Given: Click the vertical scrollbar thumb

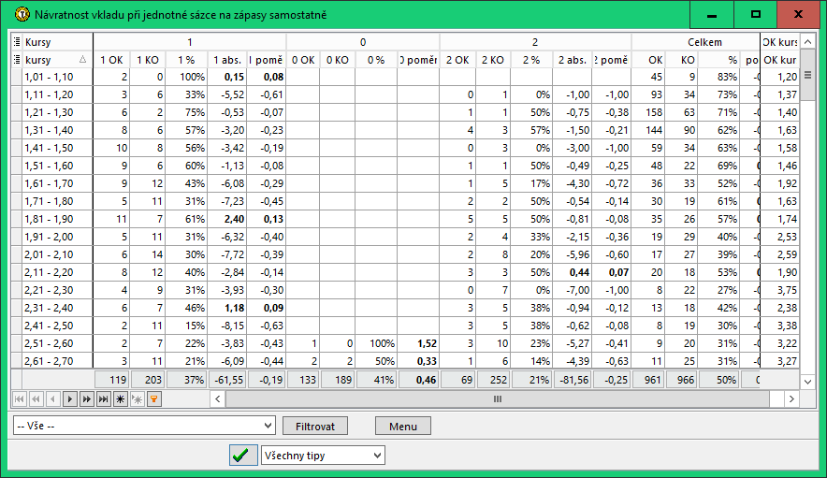Looking at the screenshot, I should 807,75.
